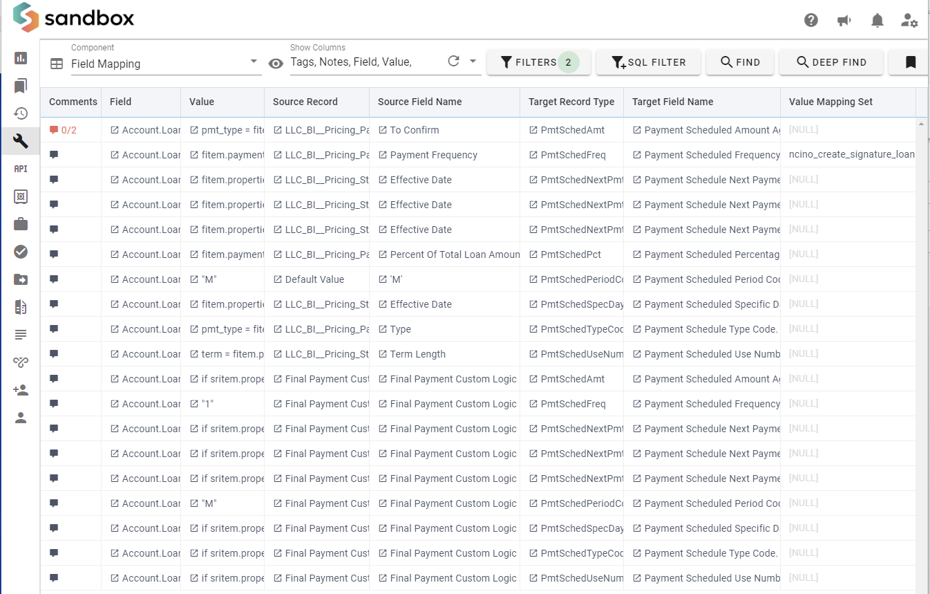Viewport: 930px width, 594px height.
Task: Click the bookmark icon button in toolbar
Action: tap(910, 62)
